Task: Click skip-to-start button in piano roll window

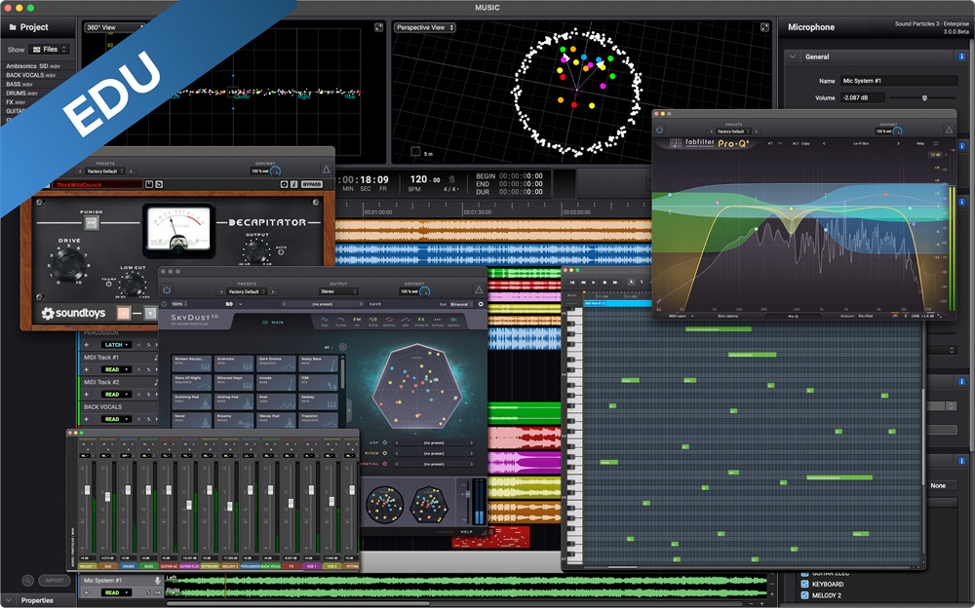Action: coord(572,283)
